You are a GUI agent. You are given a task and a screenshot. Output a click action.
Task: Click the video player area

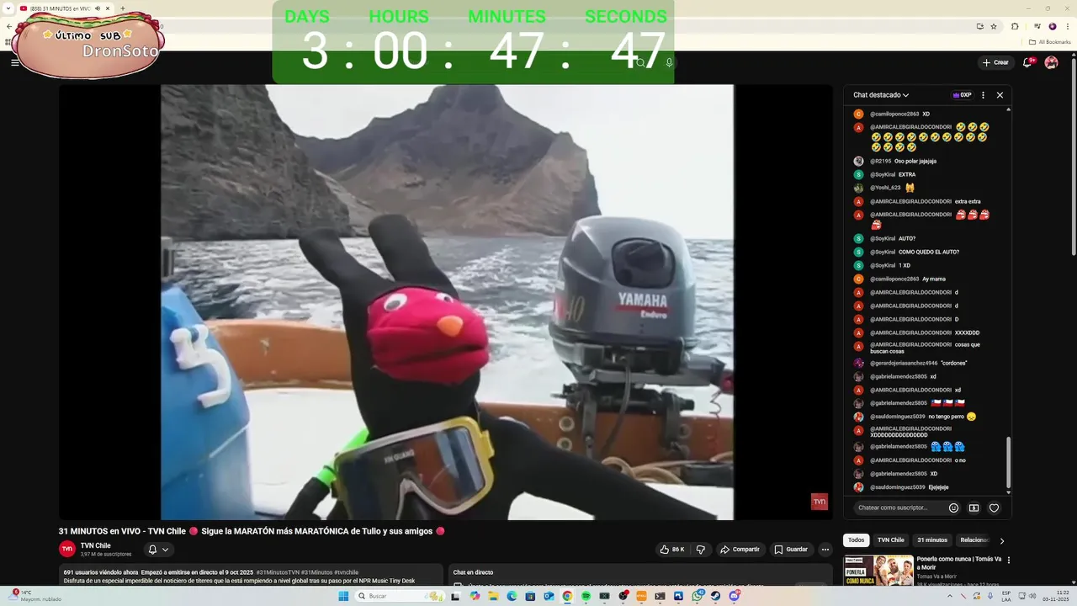click(x=447, y=302)
